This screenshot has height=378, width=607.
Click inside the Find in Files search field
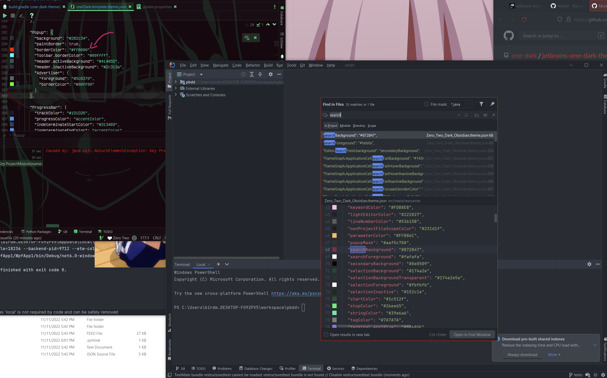(x=384, y=115)
